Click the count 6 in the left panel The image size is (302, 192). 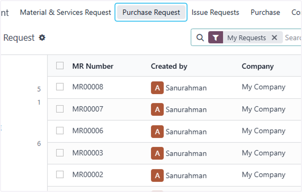click(39, 144)
